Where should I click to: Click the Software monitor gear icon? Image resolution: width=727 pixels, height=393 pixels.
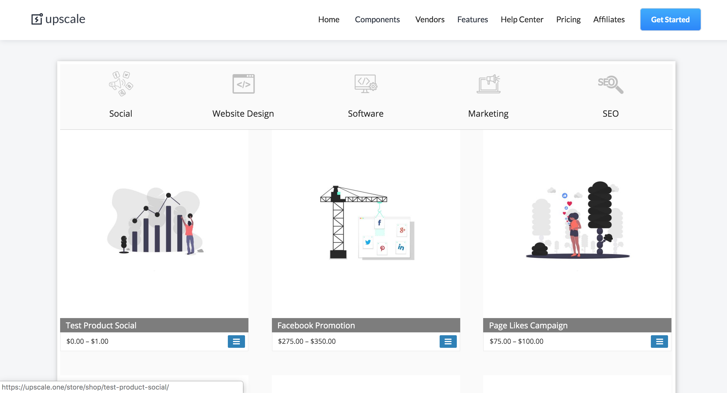(366, 84)
